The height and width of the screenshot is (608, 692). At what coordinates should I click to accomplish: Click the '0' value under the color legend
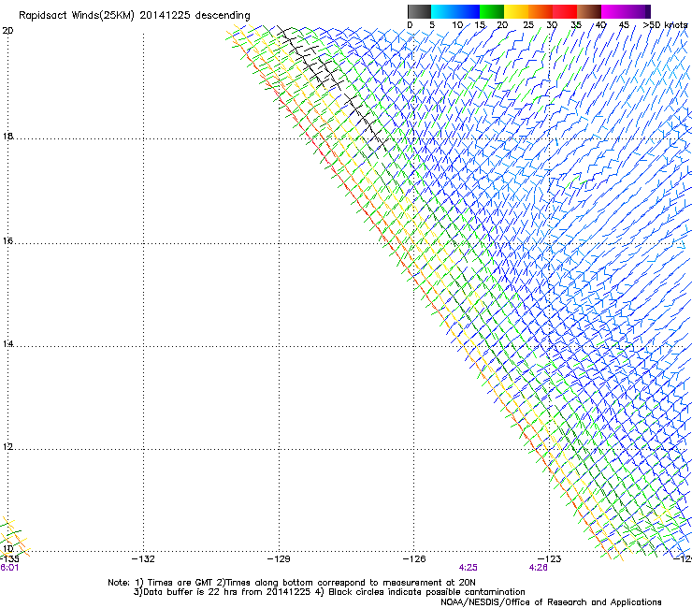pyautogui.click(x=410, y=25)
